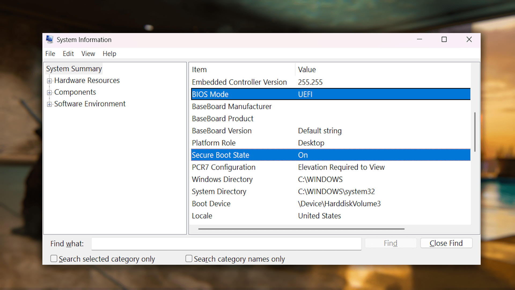Image resolution: width=515 pixels, height=290 pixels.
Task: Open the View menu
Action: (88, 53)
